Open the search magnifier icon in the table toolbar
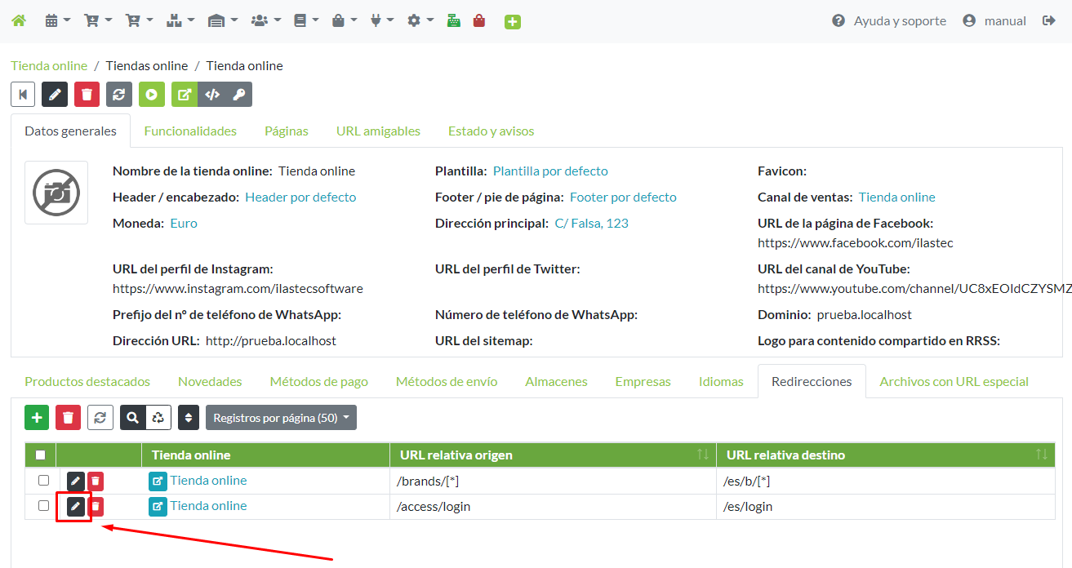Screen dimensions: 1072x568 coord(132,417)
